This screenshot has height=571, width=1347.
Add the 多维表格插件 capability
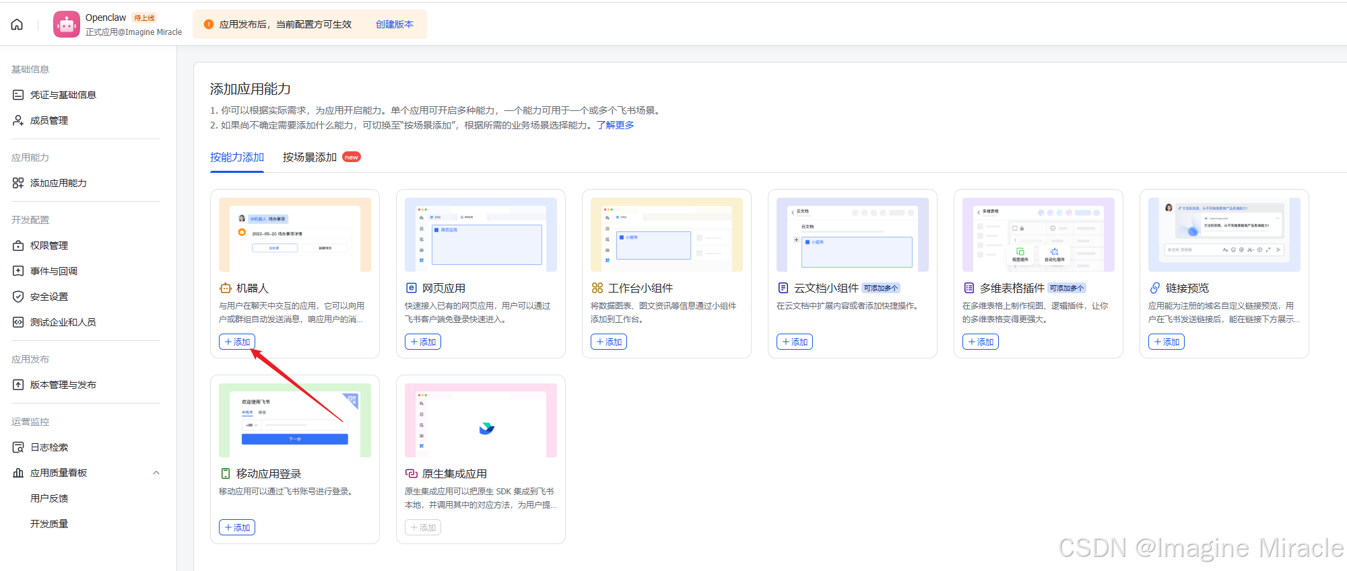[x=981, y=342]
